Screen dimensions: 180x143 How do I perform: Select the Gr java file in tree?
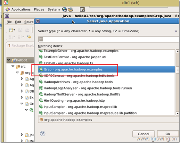(29, 104)
